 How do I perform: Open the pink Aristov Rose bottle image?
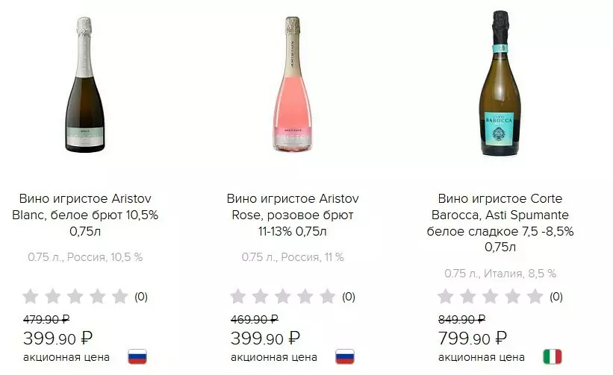[x=292, y=84]
